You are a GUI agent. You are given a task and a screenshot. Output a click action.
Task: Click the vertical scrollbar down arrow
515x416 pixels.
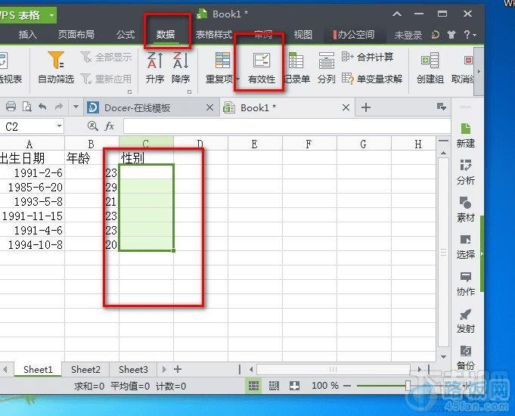443,356
